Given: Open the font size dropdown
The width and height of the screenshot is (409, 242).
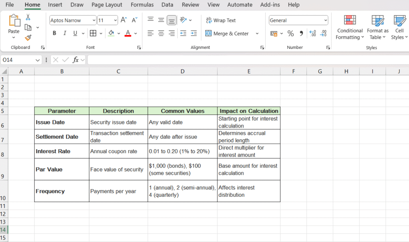Looking at the screenshot, I should pos(115,20).
